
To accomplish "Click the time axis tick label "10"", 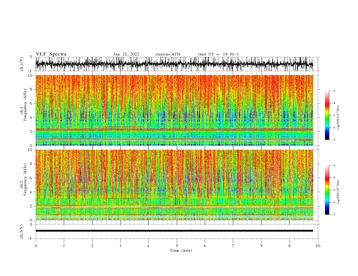I will (x=318, y=246).
